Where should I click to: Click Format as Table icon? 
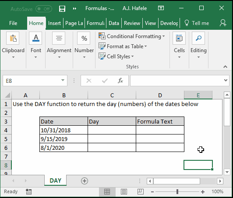click(102, 46)
